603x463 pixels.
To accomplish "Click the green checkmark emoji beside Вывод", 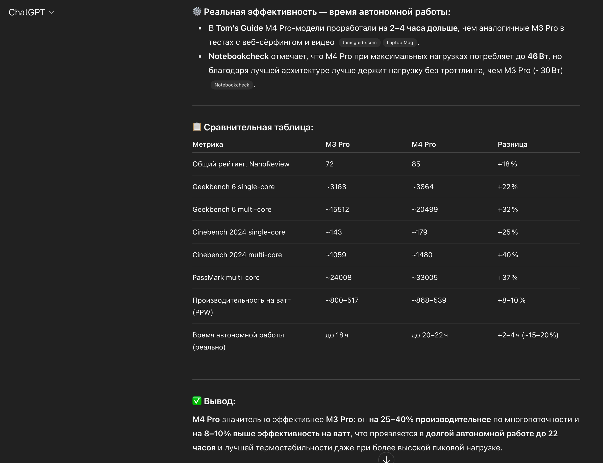I will 197,401.
